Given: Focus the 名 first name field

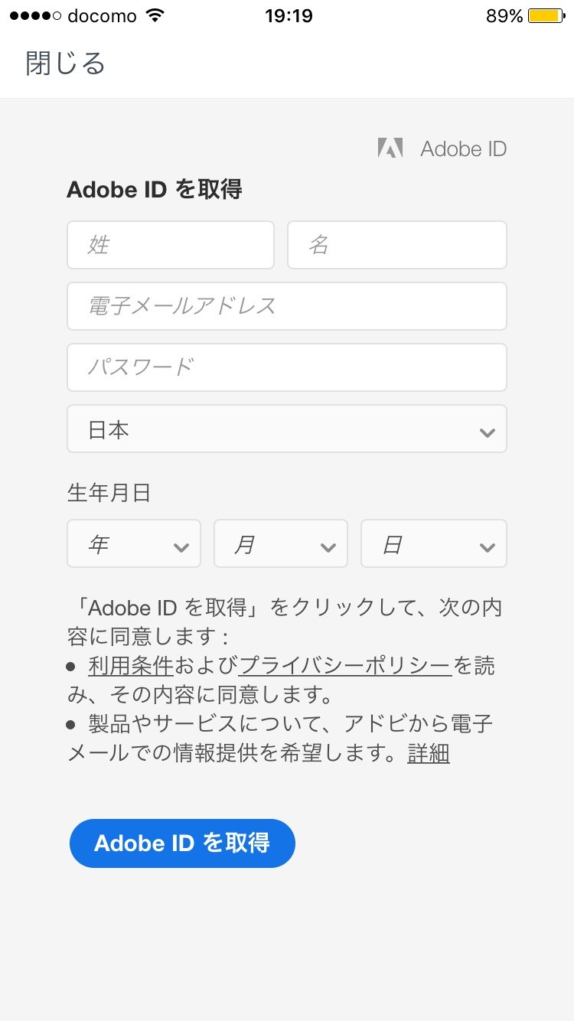Looking at the screenshot, I should (396, 245).
